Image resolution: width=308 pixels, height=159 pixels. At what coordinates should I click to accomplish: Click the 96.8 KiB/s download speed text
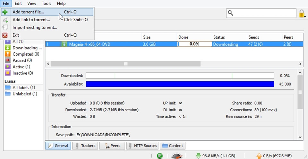coord(218,156)
